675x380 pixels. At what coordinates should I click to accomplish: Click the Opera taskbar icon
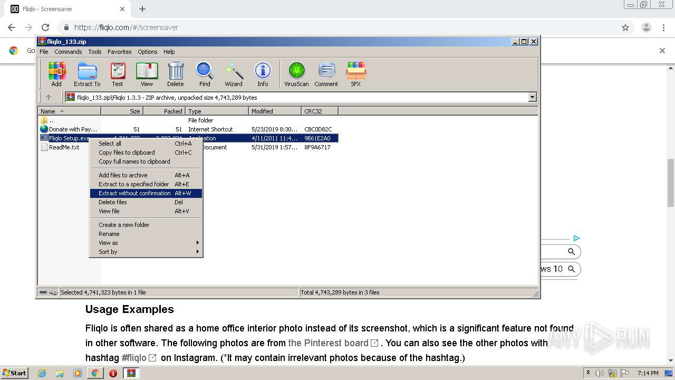[113, 373]
